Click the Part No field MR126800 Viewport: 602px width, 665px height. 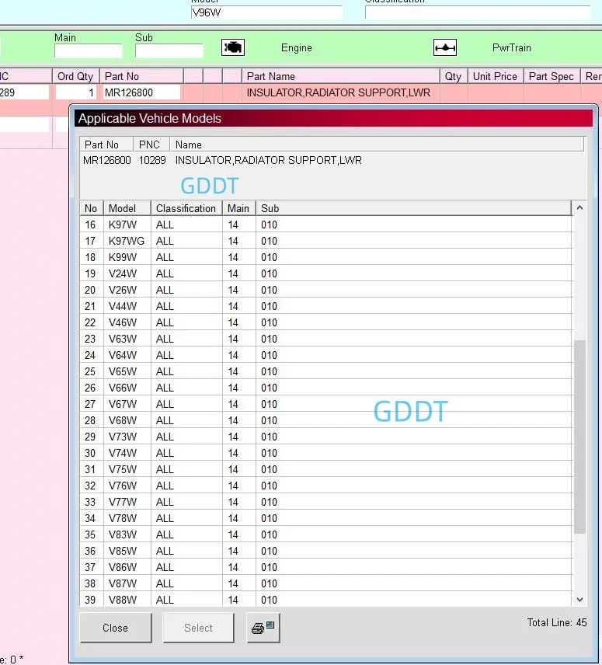141,92
